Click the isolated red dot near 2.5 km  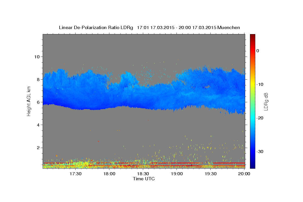tap(98, 141)
